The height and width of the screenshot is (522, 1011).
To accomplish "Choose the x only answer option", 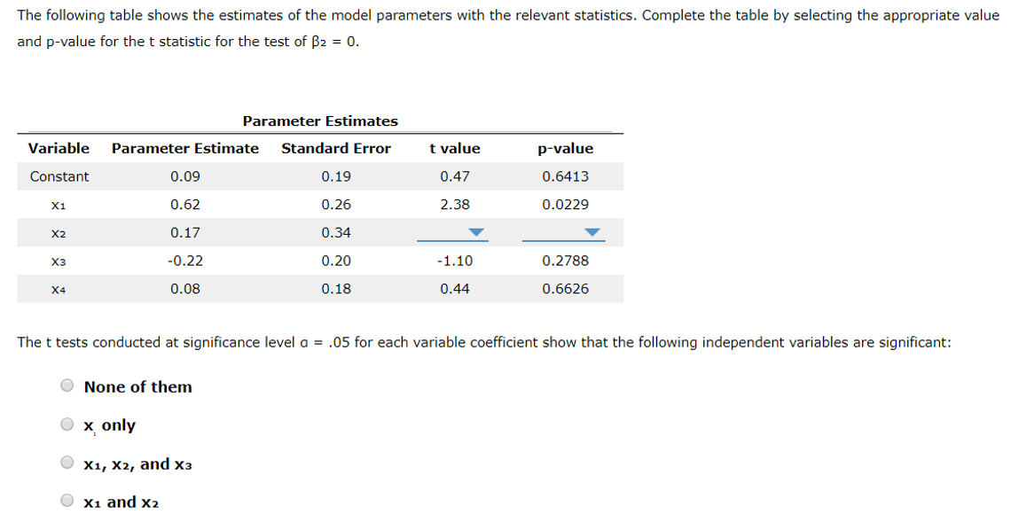I will tap(67, 424).
